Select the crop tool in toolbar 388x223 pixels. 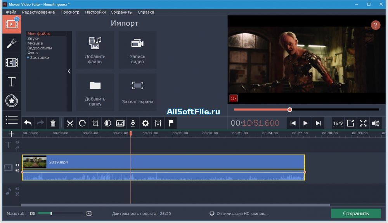(95, 123)
